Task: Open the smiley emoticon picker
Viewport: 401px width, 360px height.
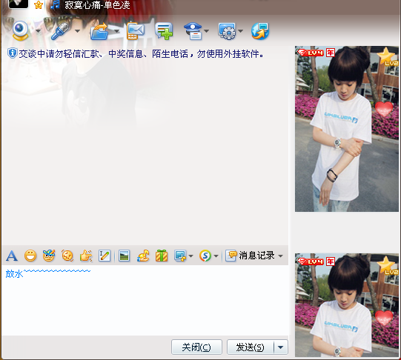Action: (x=30, y=256)
